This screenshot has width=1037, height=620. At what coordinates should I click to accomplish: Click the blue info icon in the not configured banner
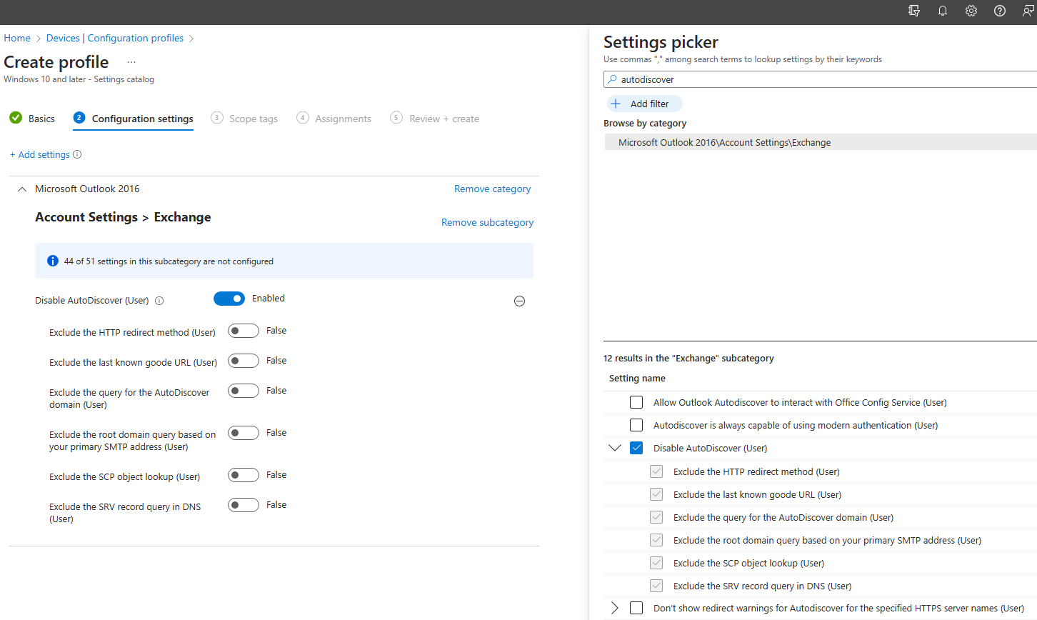(53, 261)
